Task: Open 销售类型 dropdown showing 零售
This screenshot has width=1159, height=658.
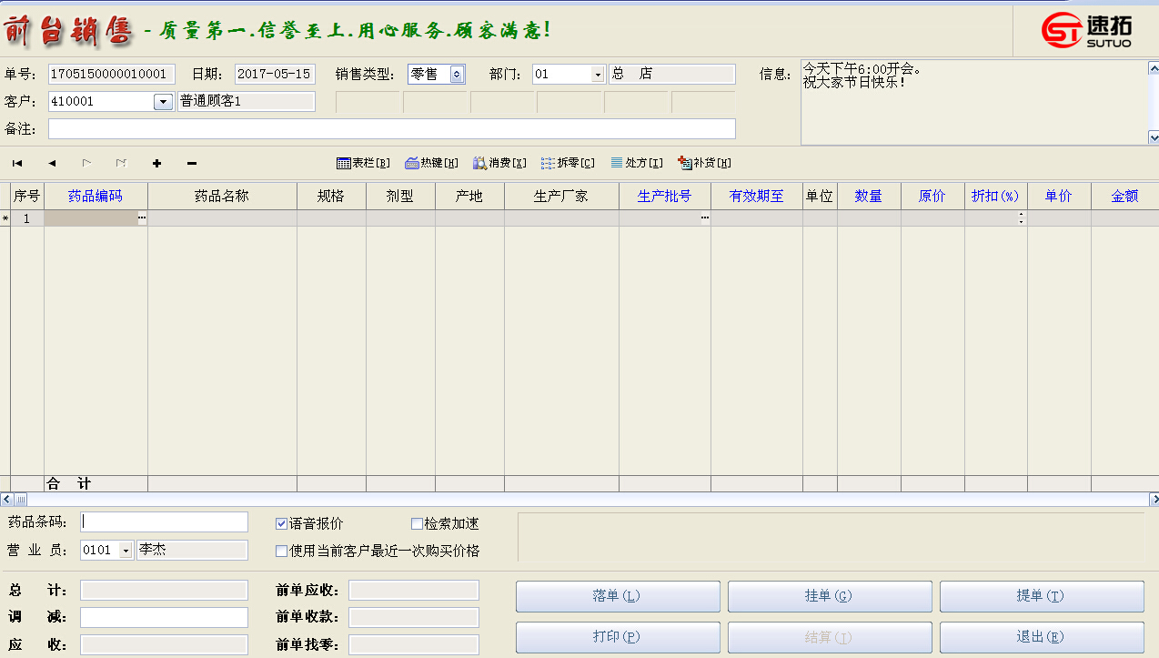Action: [x=457, y=75]
